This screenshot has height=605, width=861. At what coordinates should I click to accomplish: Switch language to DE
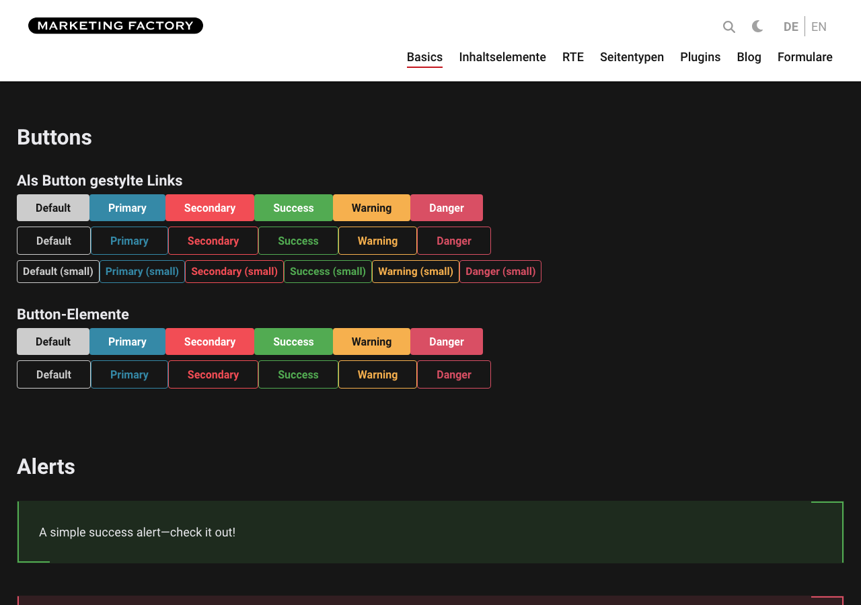click(x=791, y=27)
